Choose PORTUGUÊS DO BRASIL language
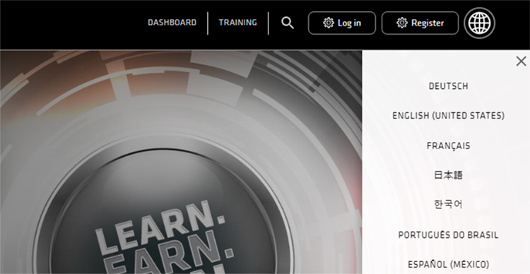 448,235
